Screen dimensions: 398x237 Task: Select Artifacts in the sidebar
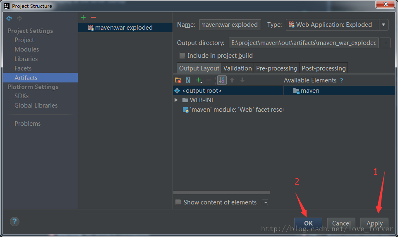pyautogui.click(x=41, y=77)
